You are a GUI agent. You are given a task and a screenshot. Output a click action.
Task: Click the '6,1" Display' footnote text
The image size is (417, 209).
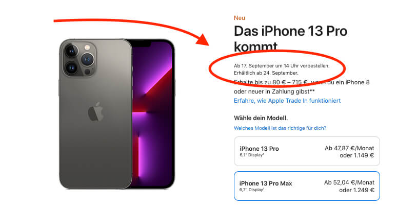252,155
